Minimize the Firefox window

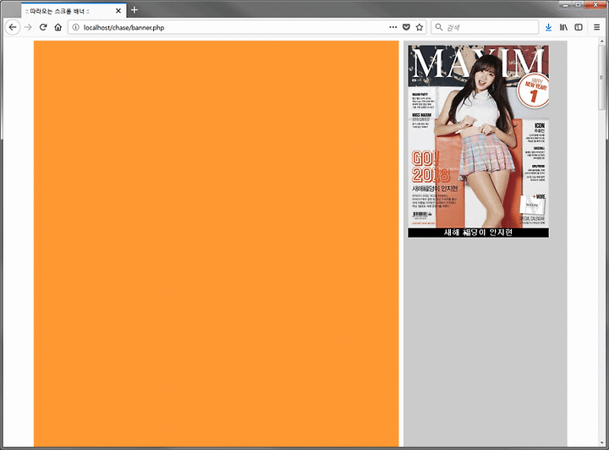(x=566, y=5)
